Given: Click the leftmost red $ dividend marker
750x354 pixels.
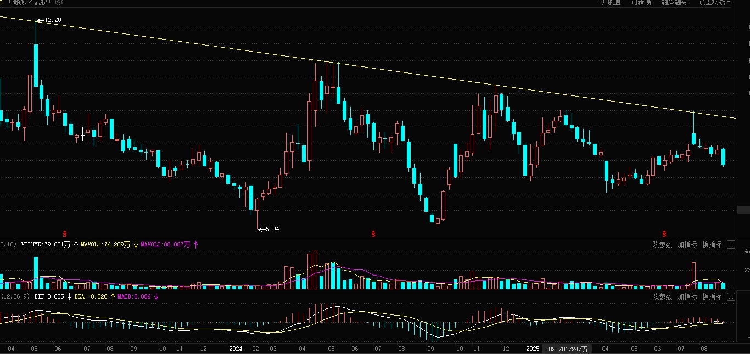Looking at the screenshot, I should point(65,234).
